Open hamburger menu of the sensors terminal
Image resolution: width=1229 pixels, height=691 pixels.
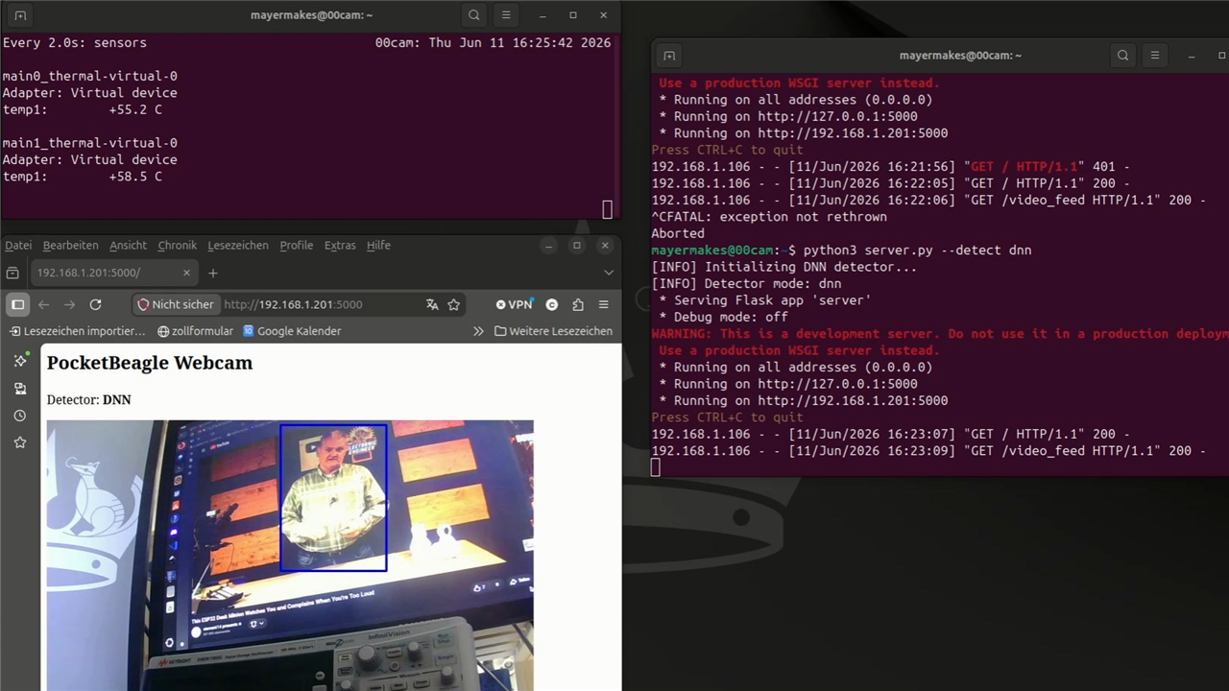(x=506, y=15)
